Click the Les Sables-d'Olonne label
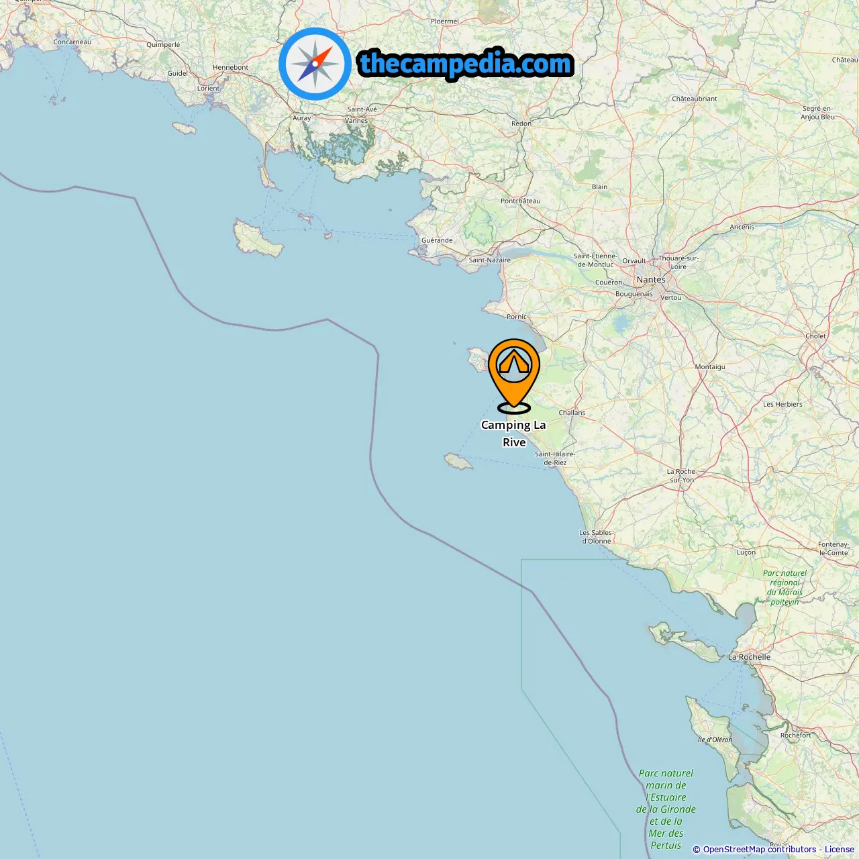859x859 pixels. pyautogui.click(x=597, y=537)
